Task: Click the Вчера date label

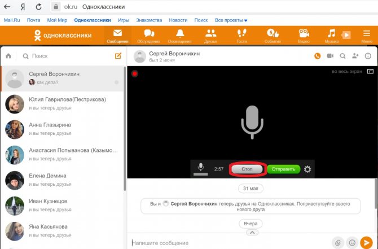Action: 250,224
